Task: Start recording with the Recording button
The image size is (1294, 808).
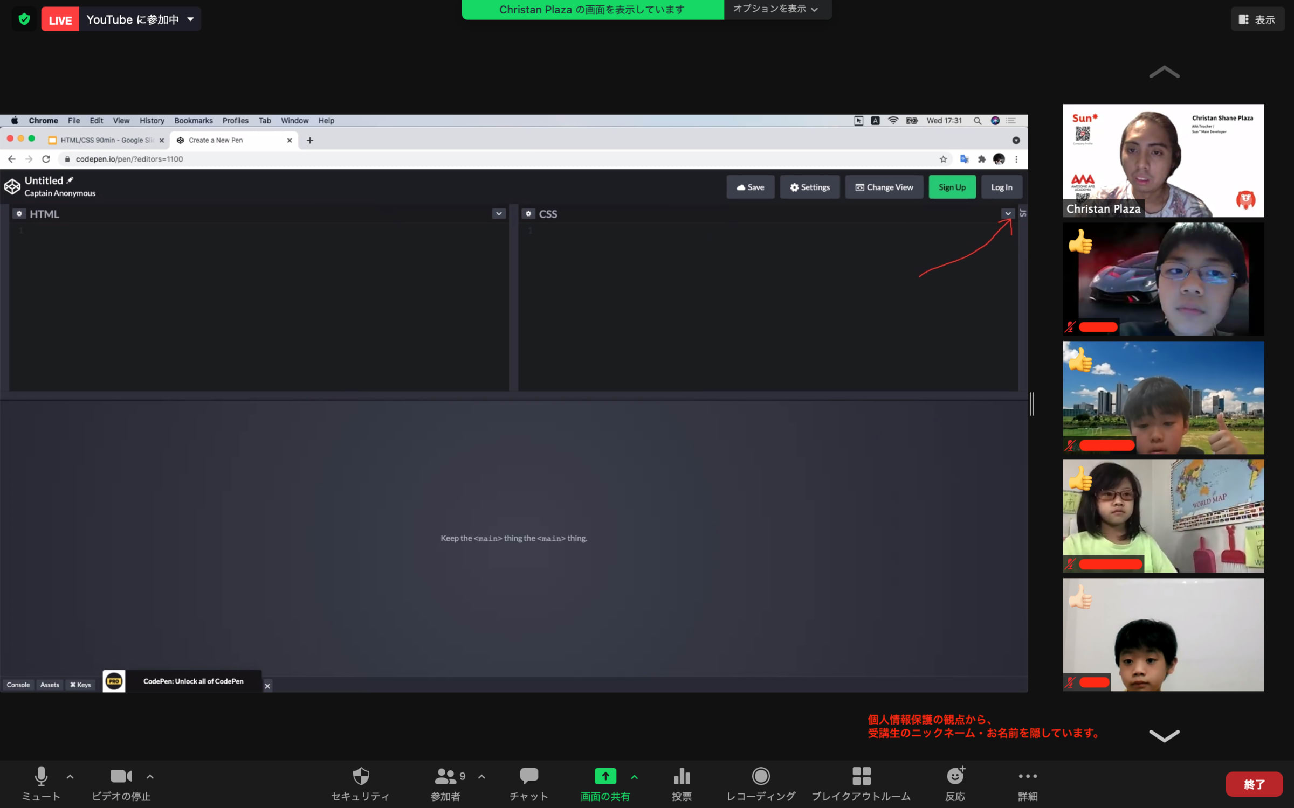Action: [x=760, y=777]
